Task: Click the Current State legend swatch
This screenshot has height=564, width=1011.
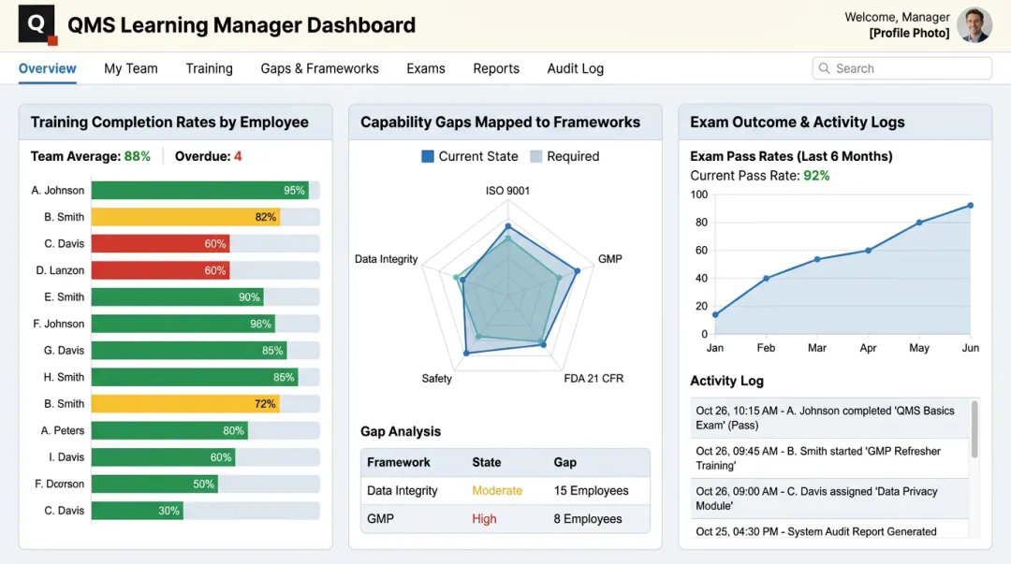Action: [x=428, y=156]
